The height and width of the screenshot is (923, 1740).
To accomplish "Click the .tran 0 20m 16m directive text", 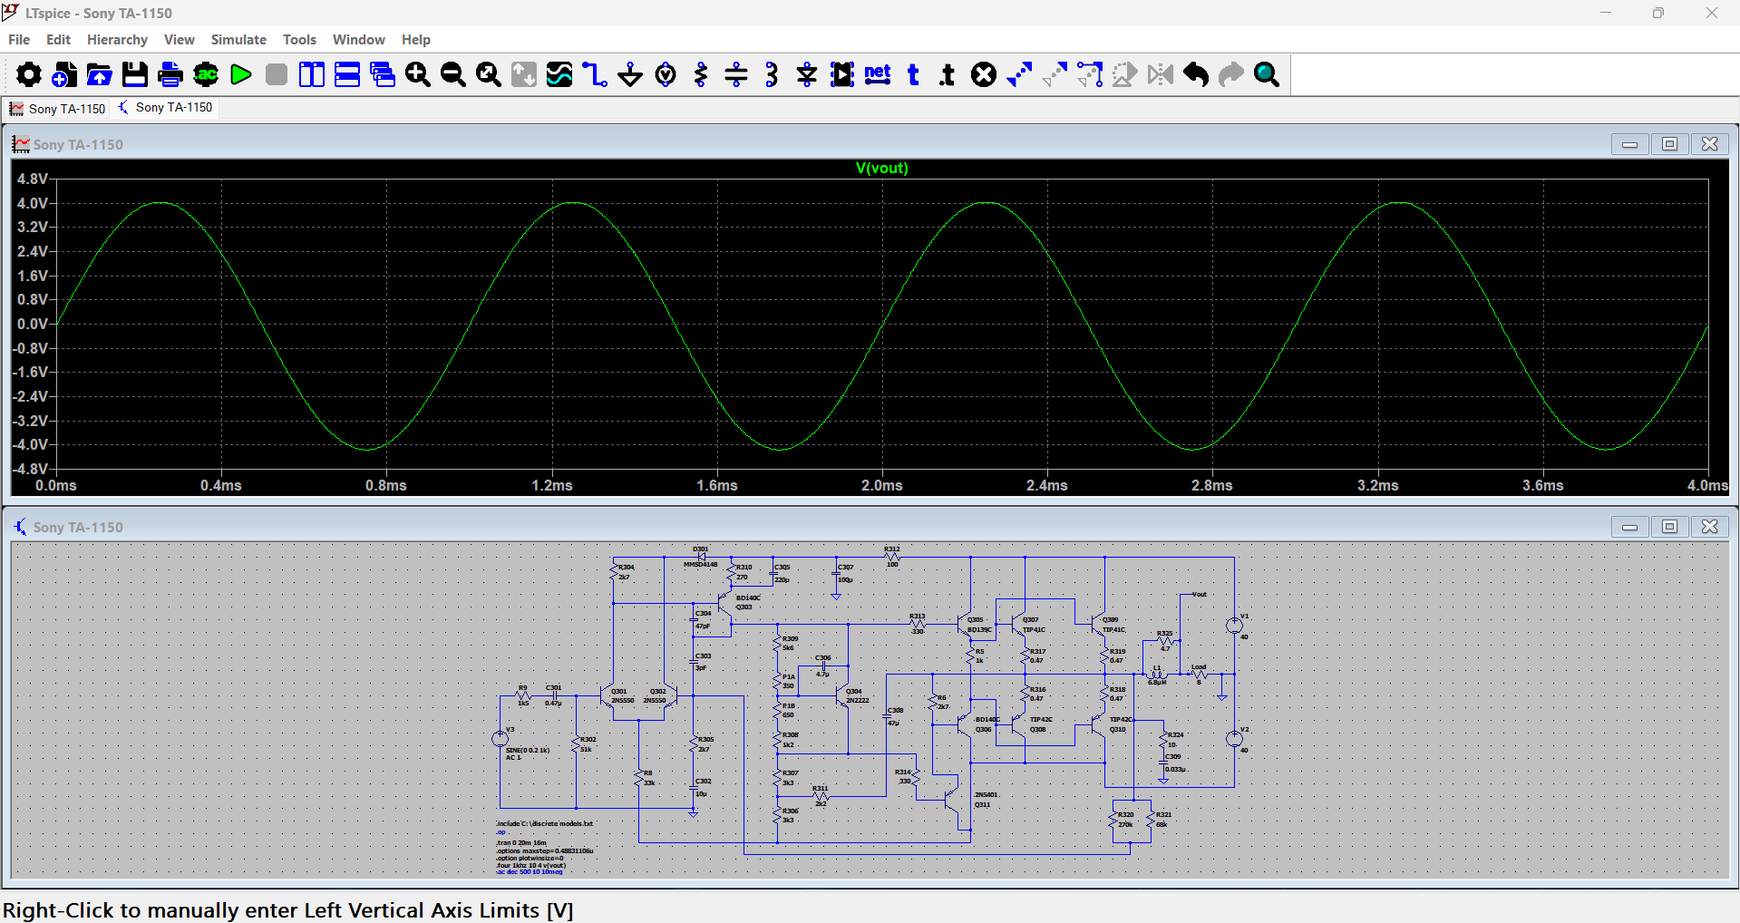I will point(521,843).
